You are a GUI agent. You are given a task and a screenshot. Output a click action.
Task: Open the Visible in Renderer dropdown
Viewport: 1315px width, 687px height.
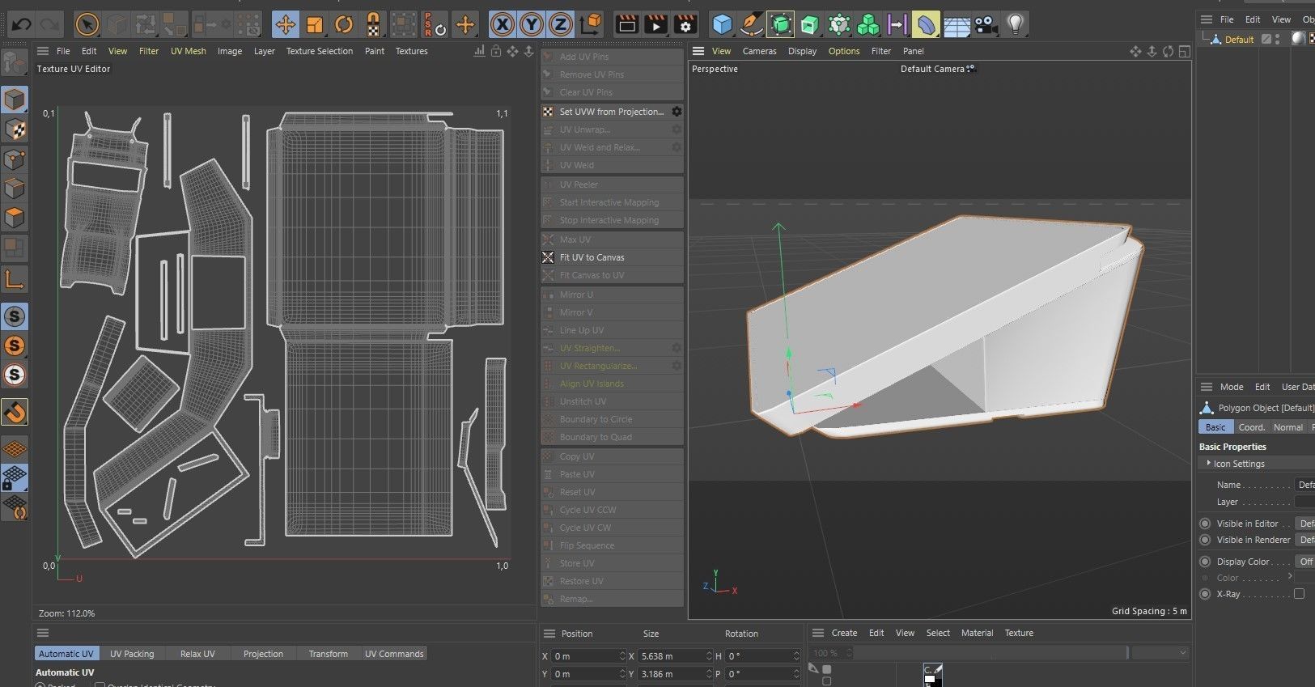(1304, 540)
